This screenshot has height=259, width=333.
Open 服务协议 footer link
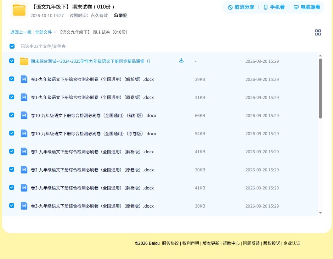point(170,243)
